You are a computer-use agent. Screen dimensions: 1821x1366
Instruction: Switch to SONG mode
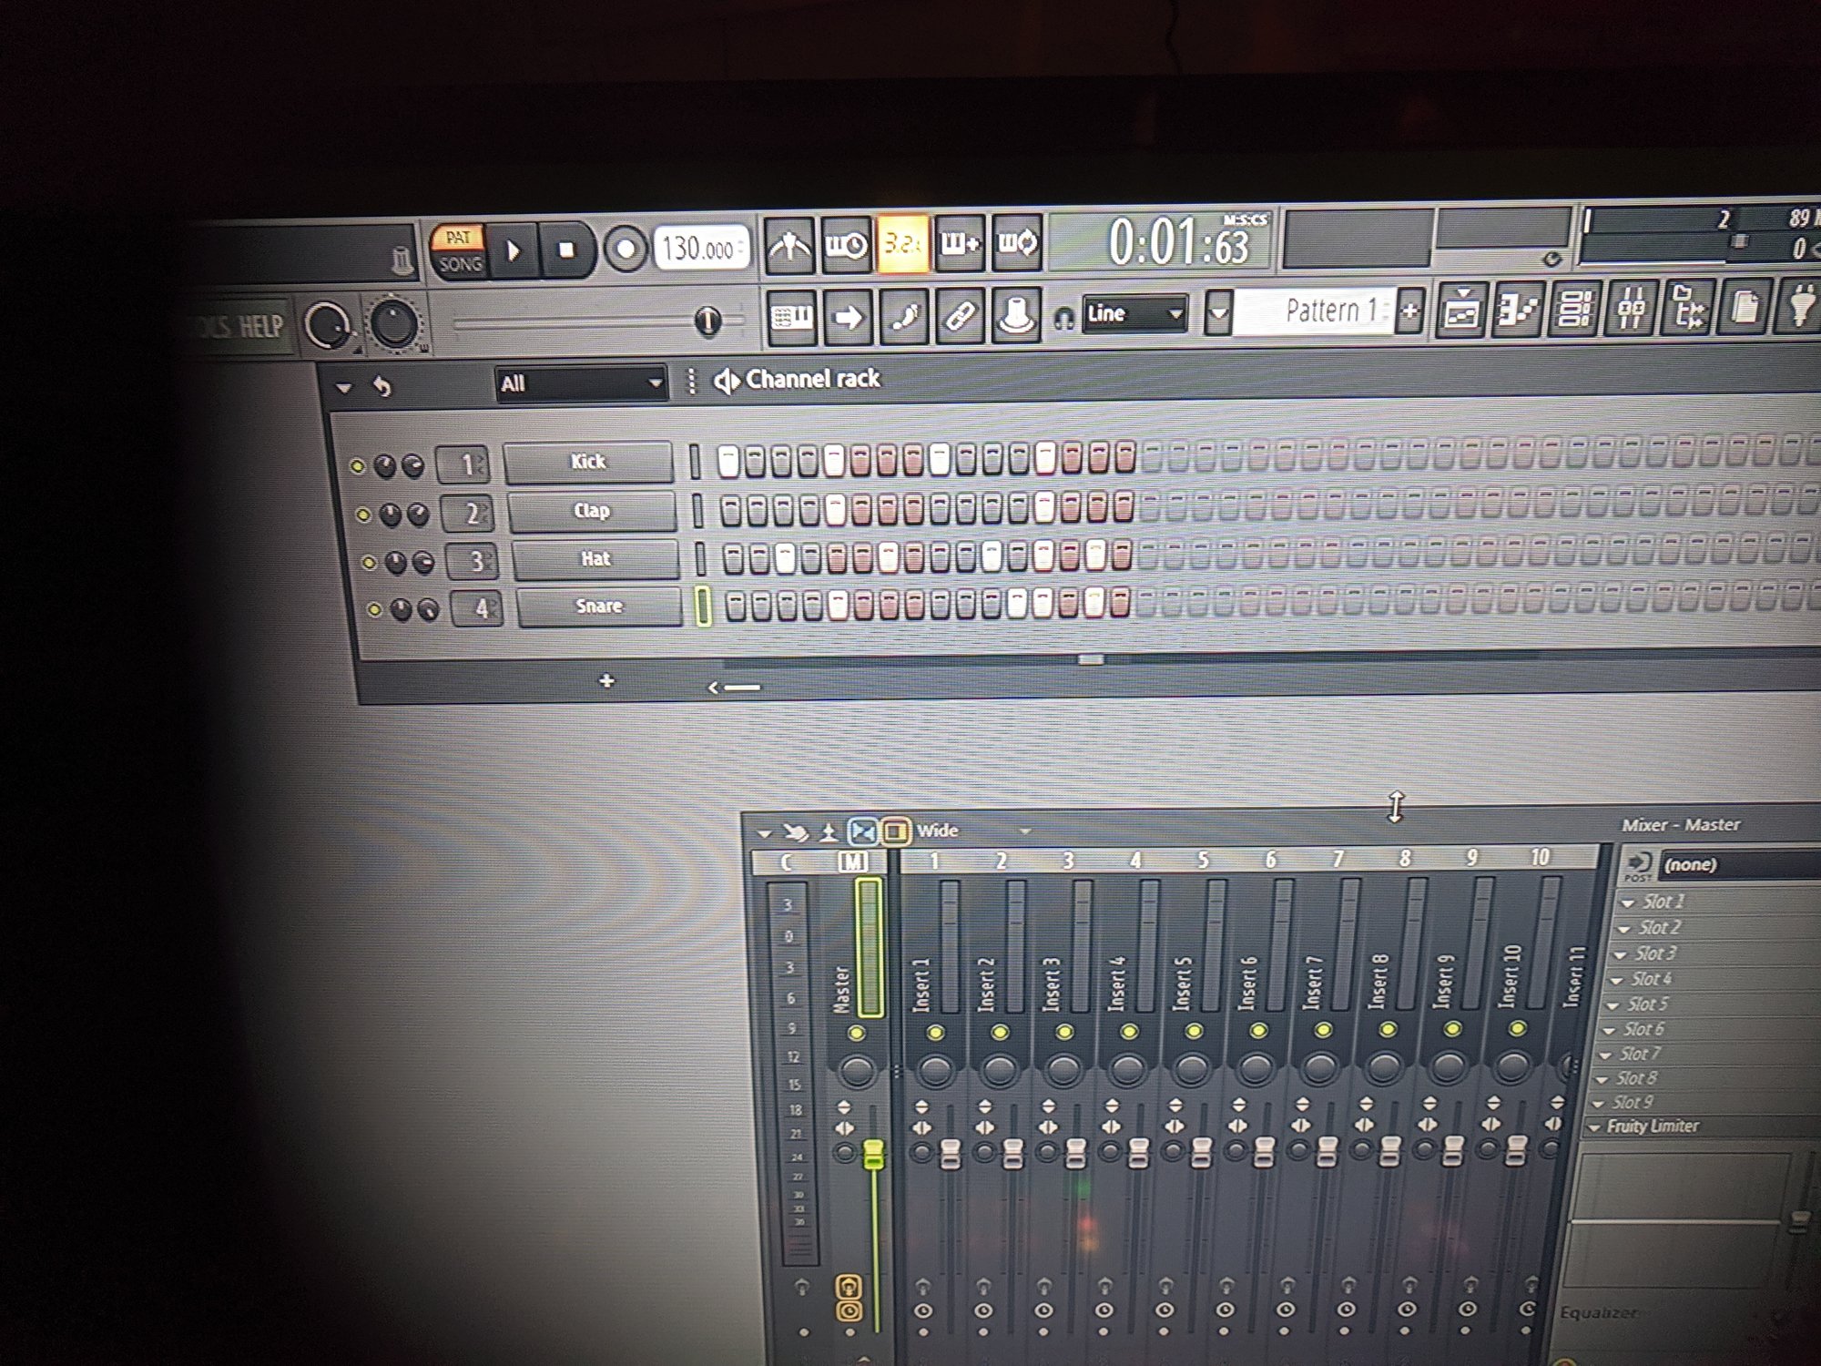click(460, 265)
